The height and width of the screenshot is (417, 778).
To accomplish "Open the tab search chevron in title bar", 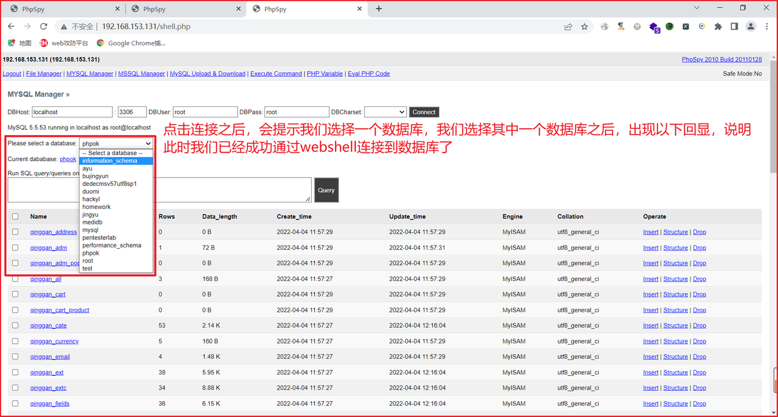I will (x=697, y=8).
